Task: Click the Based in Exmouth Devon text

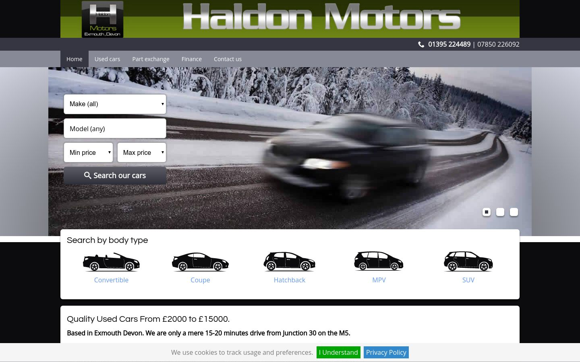Action: [209, 333]
